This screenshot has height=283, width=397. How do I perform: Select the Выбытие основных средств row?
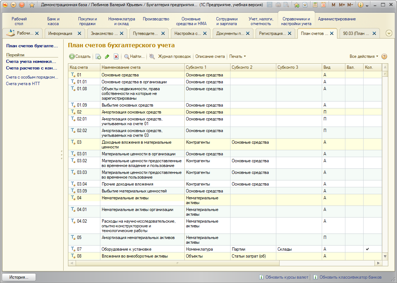coord(225,105)
